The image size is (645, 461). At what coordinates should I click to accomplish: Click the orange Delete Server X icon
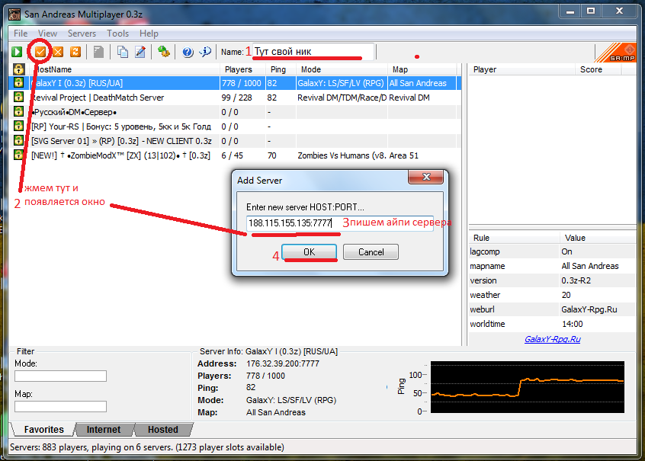pyautogui.click(x=58, y=51)
